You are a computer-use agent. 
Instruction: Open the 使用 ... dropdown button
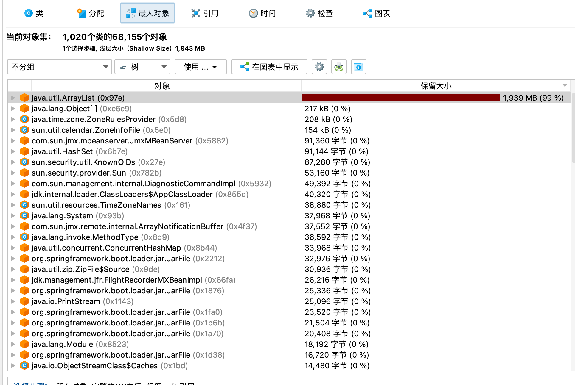(201, 67)
